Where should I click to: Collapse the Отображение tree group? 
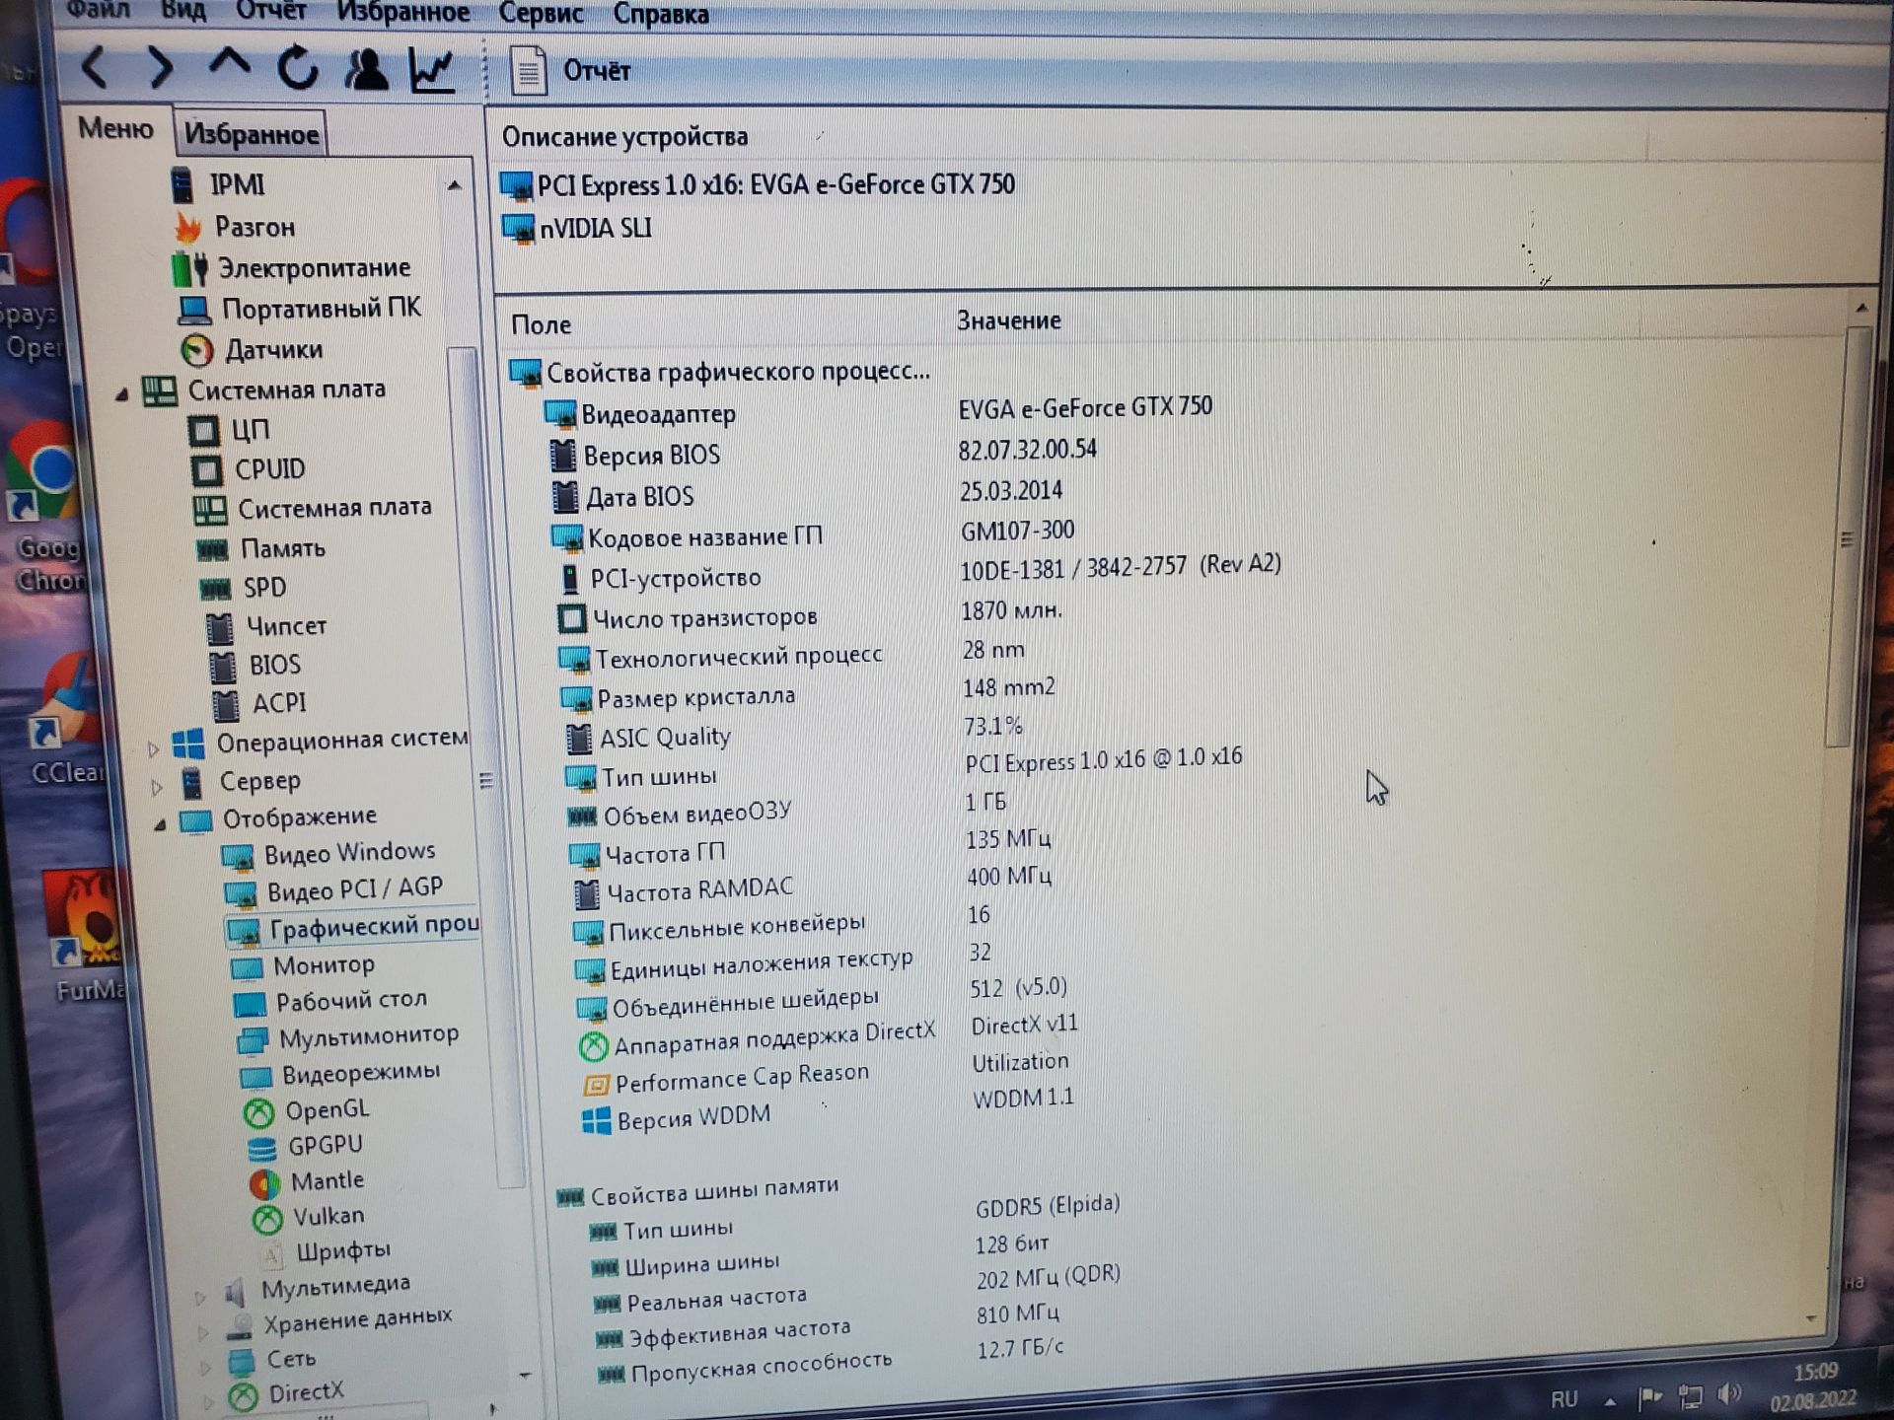(x=160, y=824)
